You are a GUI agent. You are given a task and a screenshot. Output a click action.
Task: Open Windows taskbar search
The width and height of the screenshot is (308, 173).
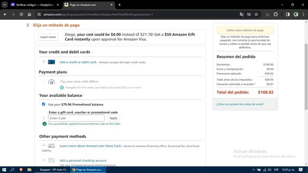coord(13,170)
